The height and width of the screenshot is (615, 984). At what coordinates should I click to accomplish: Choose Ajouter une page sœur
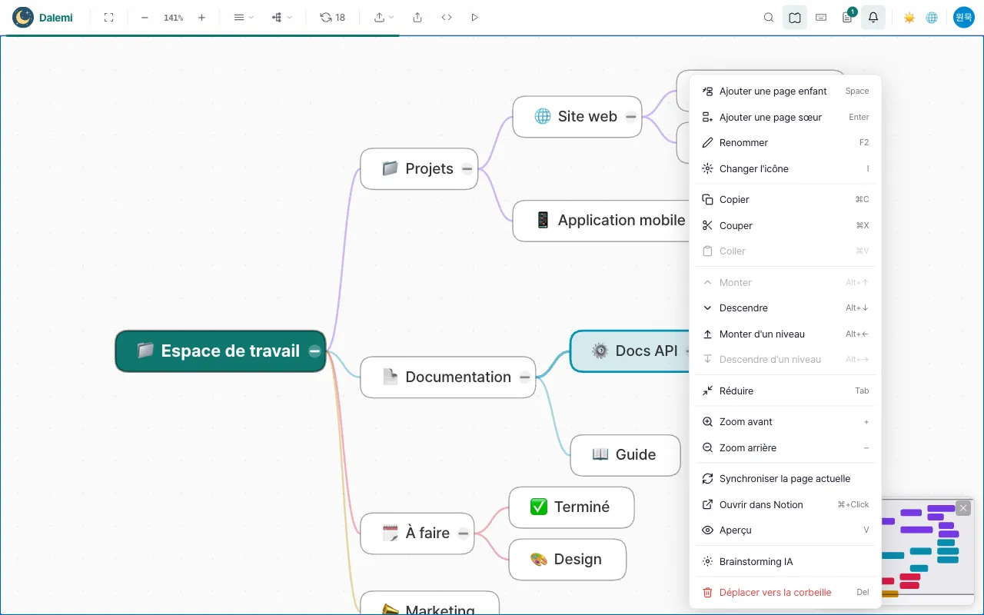(785, 118)
